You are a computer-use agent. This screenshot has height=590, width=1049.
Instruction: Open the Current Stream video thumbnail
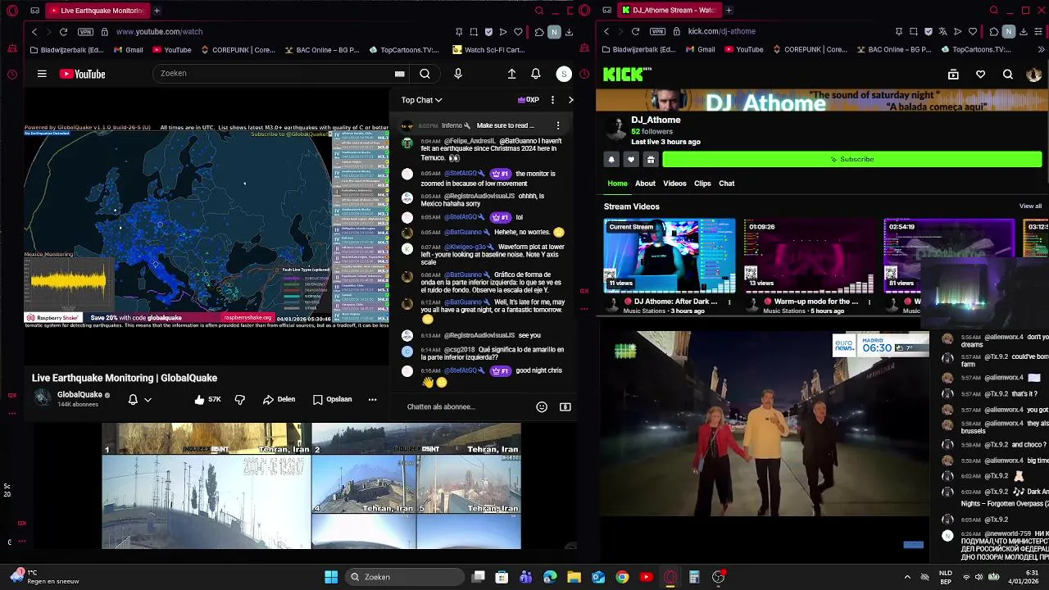[x=670, y=256]
